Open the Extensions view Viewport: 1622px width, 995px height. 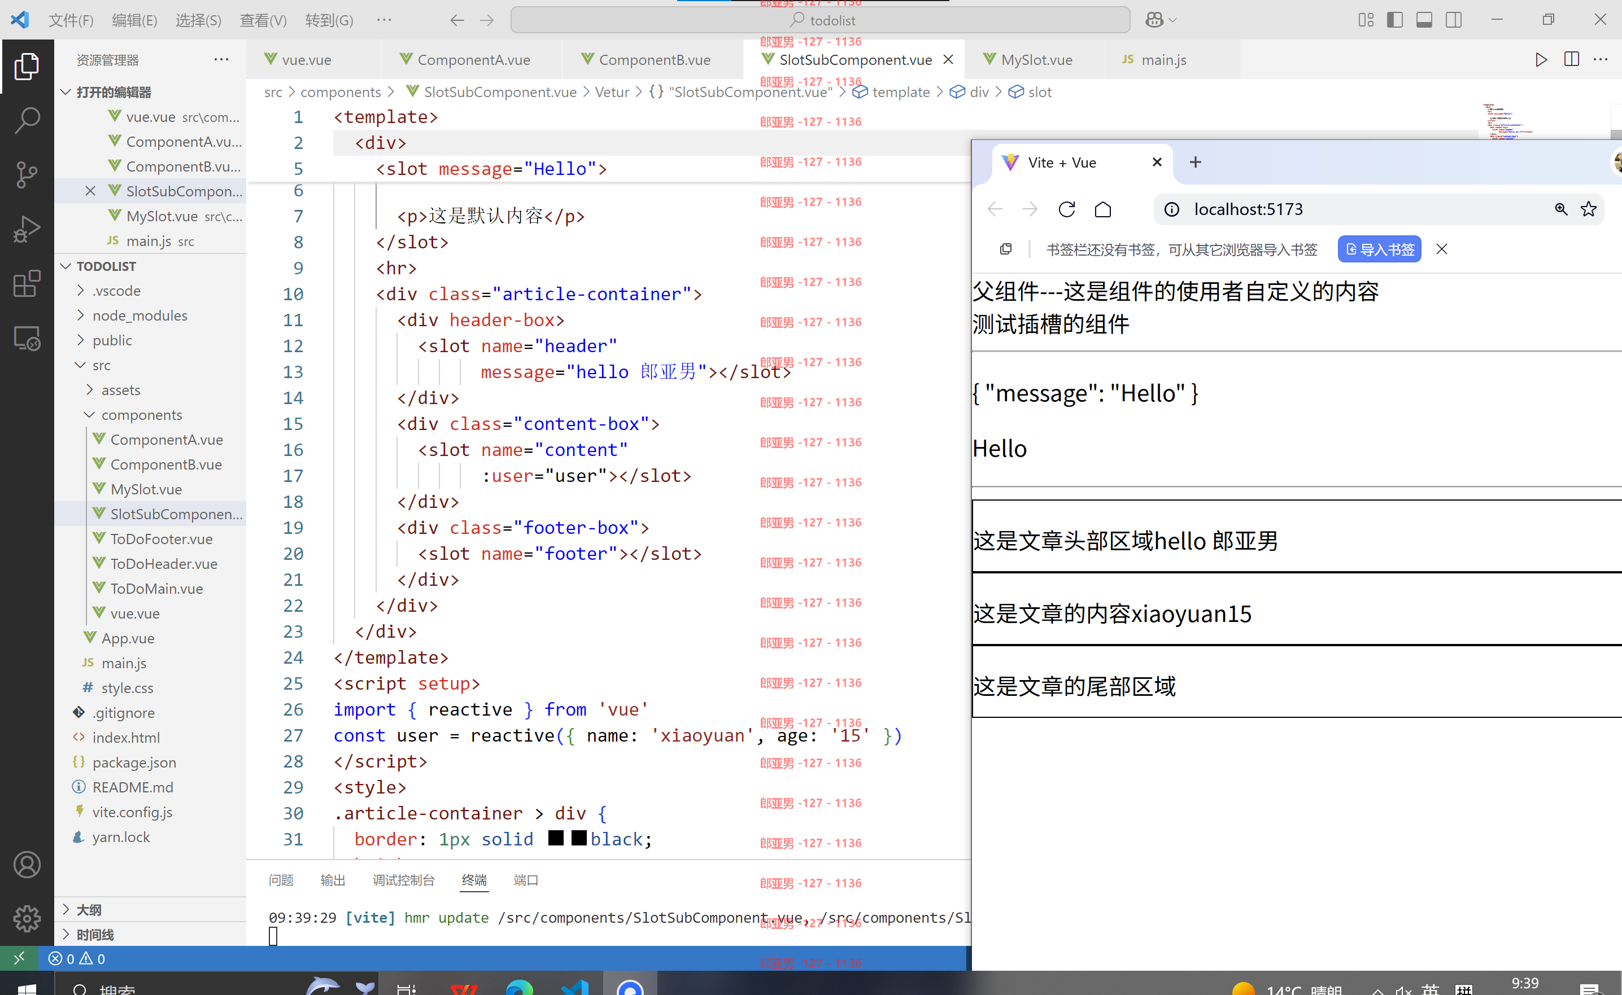tap(27, 284)
